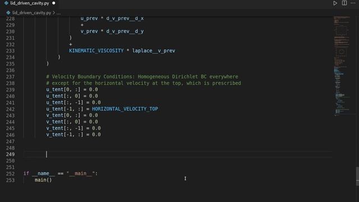Select the lid_driven_cavity.py editor tab
Screen dimensions: 359x202
pyautogui.click(x=29, y=3)
